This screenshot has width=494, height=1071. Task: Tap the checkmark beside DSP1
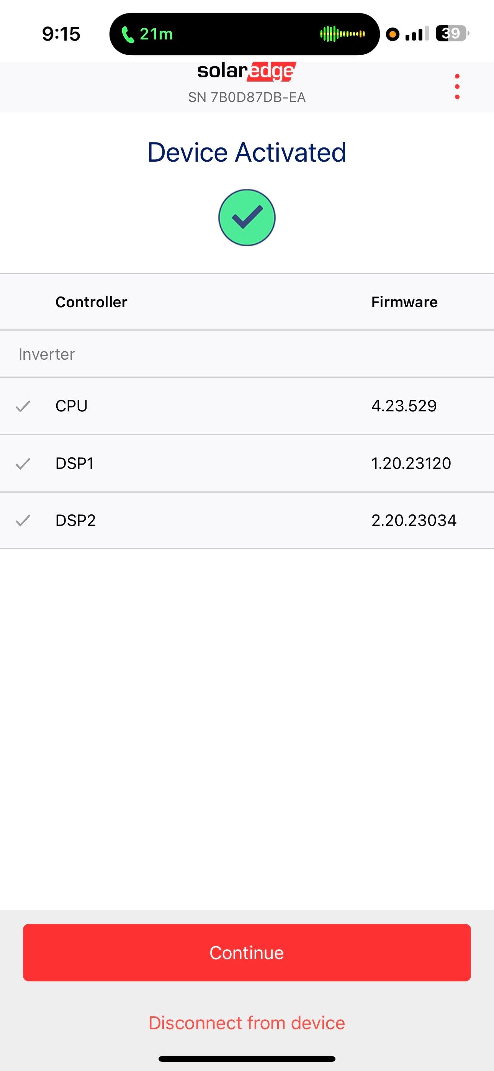point(23,463)
